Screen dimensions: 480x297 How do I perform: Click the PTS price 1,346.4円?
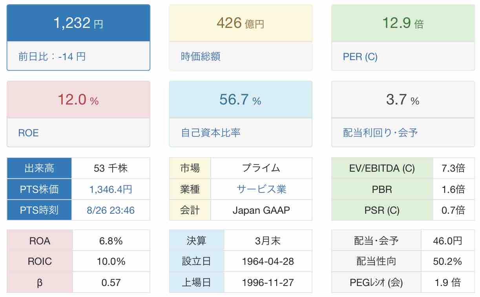(x=111, y=189)
